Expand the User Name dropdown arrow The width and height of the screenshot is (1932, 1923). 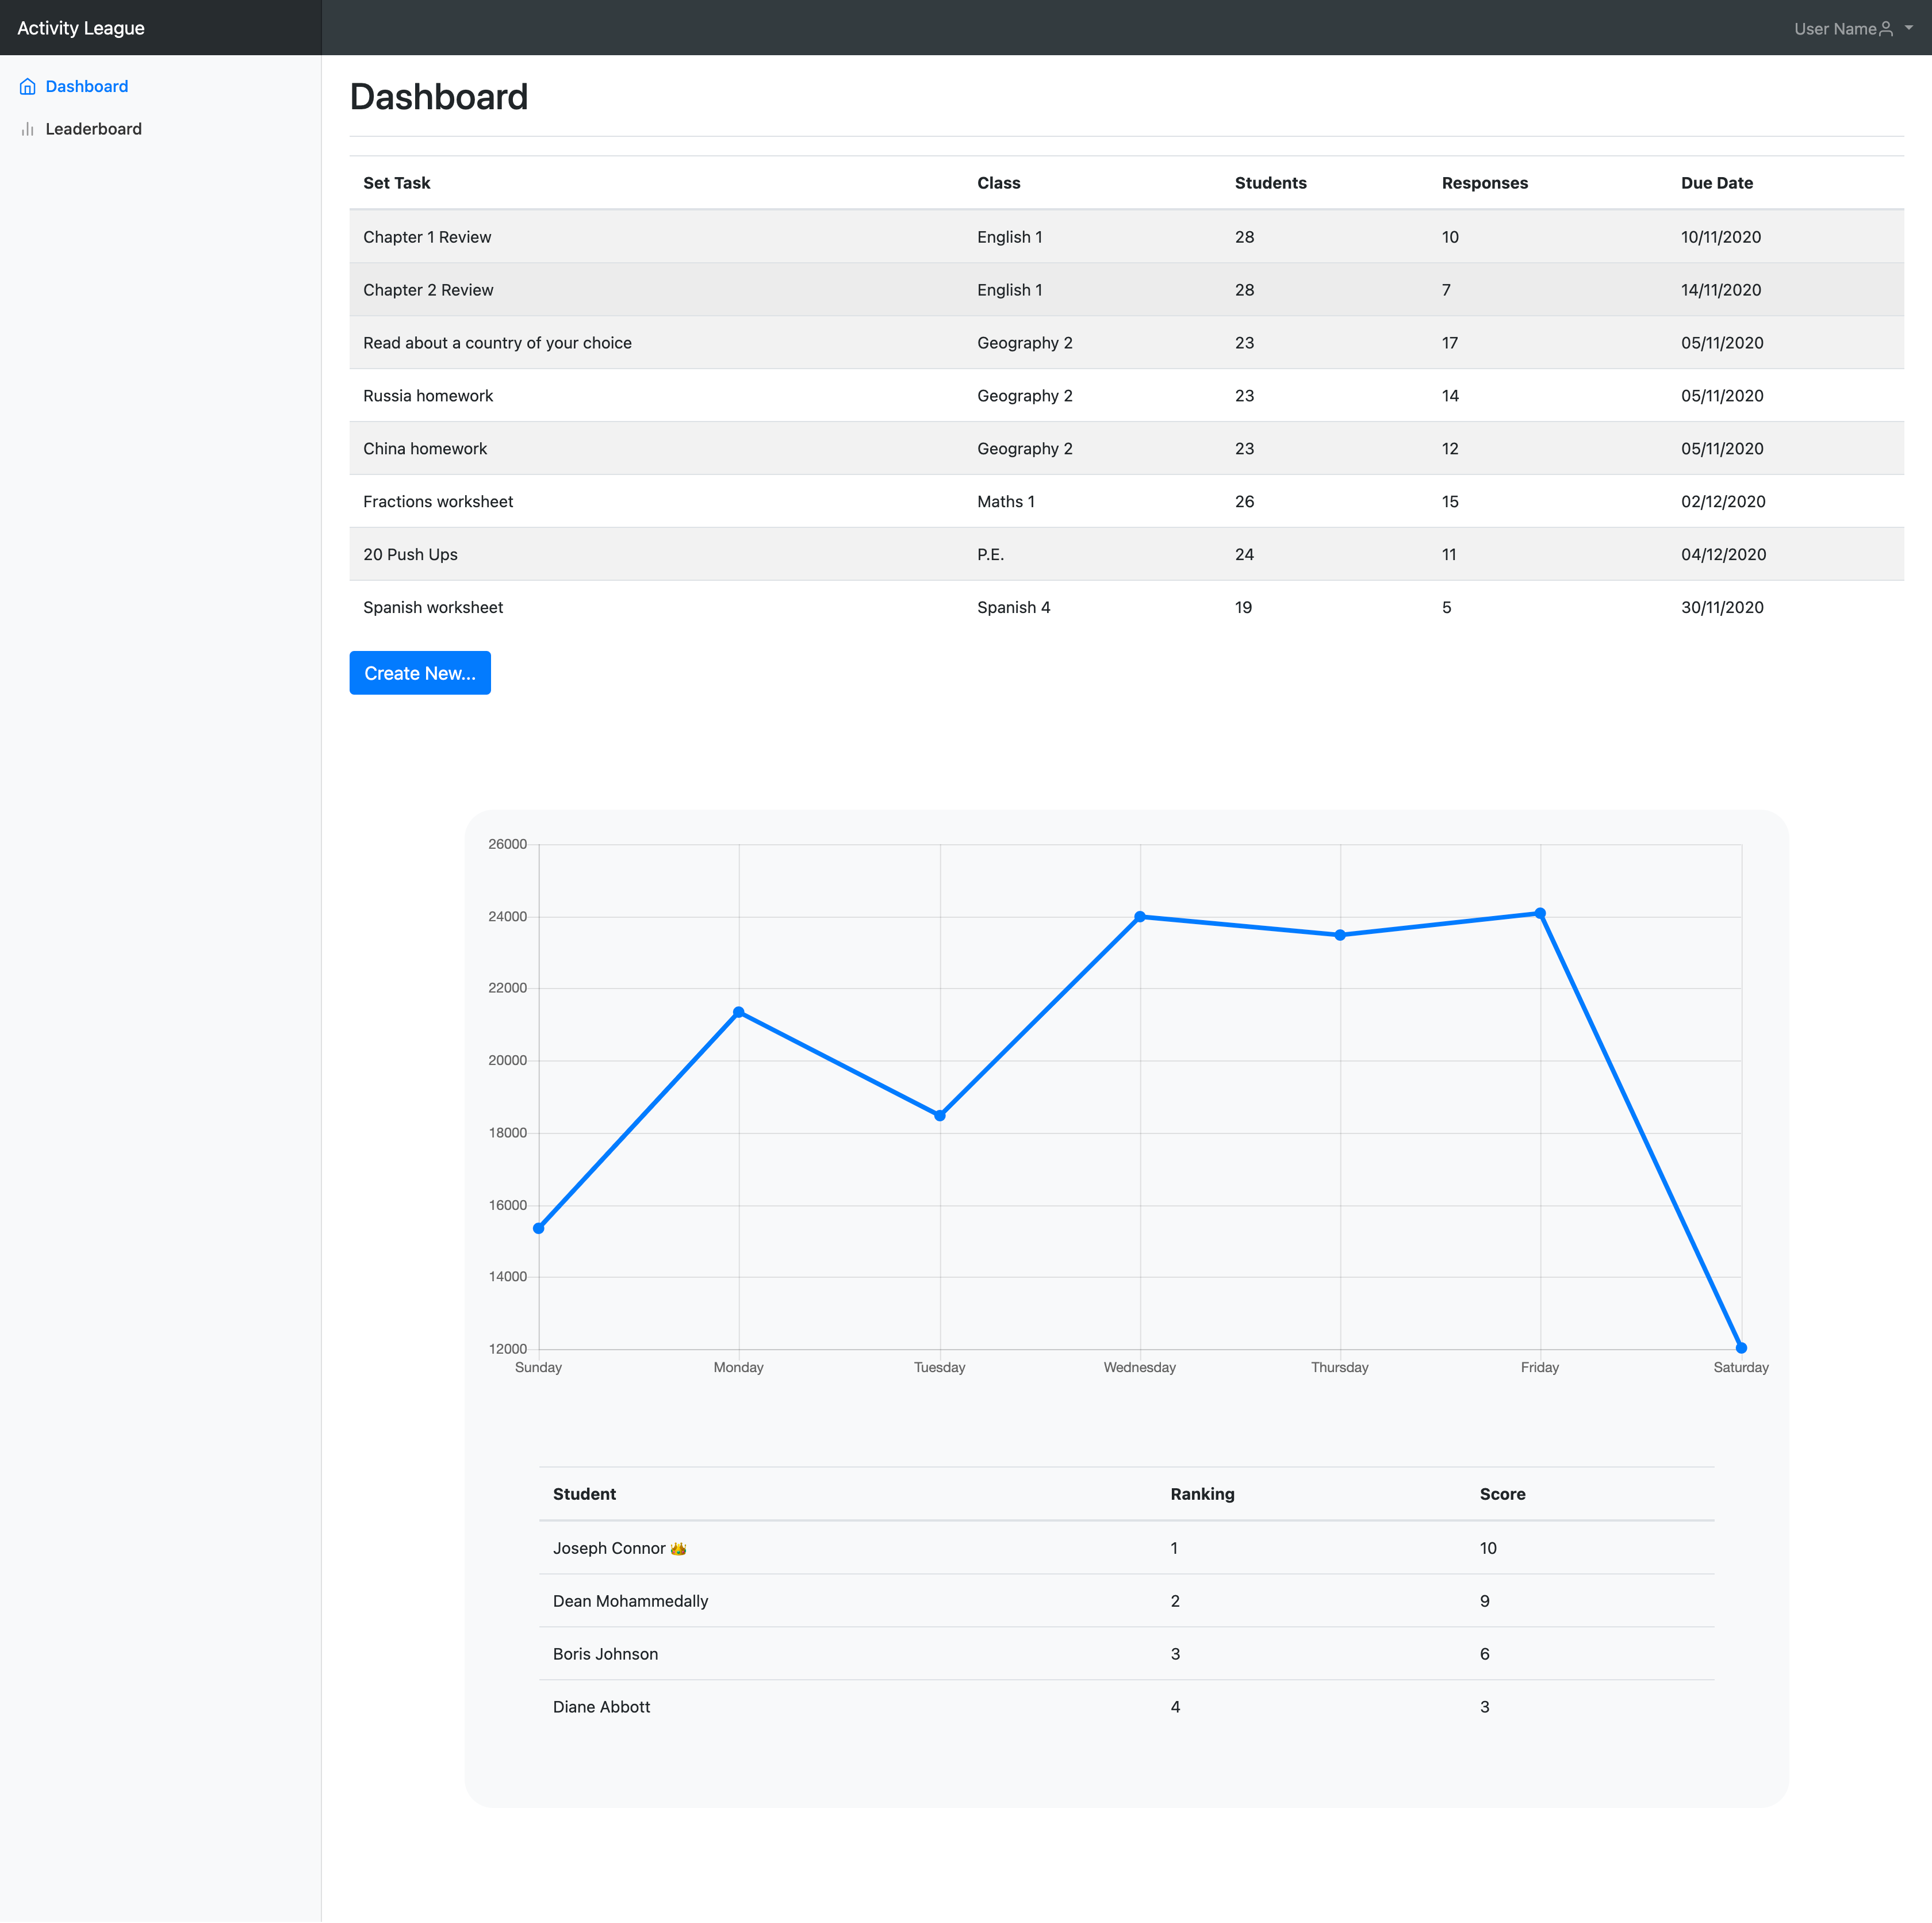coord(1909,29)
